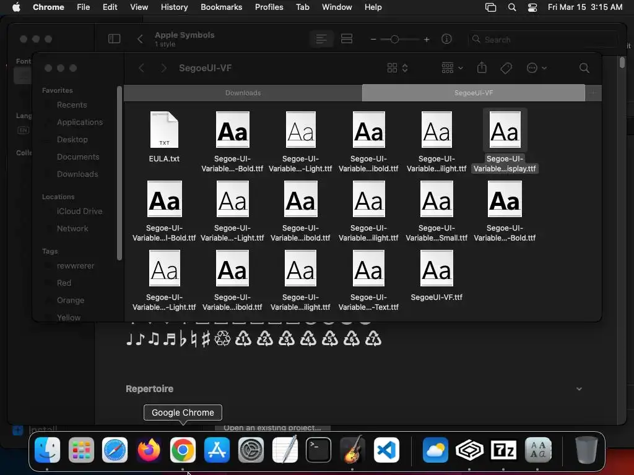This screenshot has width=634, height=475.
Task: Open Control Center in the menu bar
Action: 532,7
